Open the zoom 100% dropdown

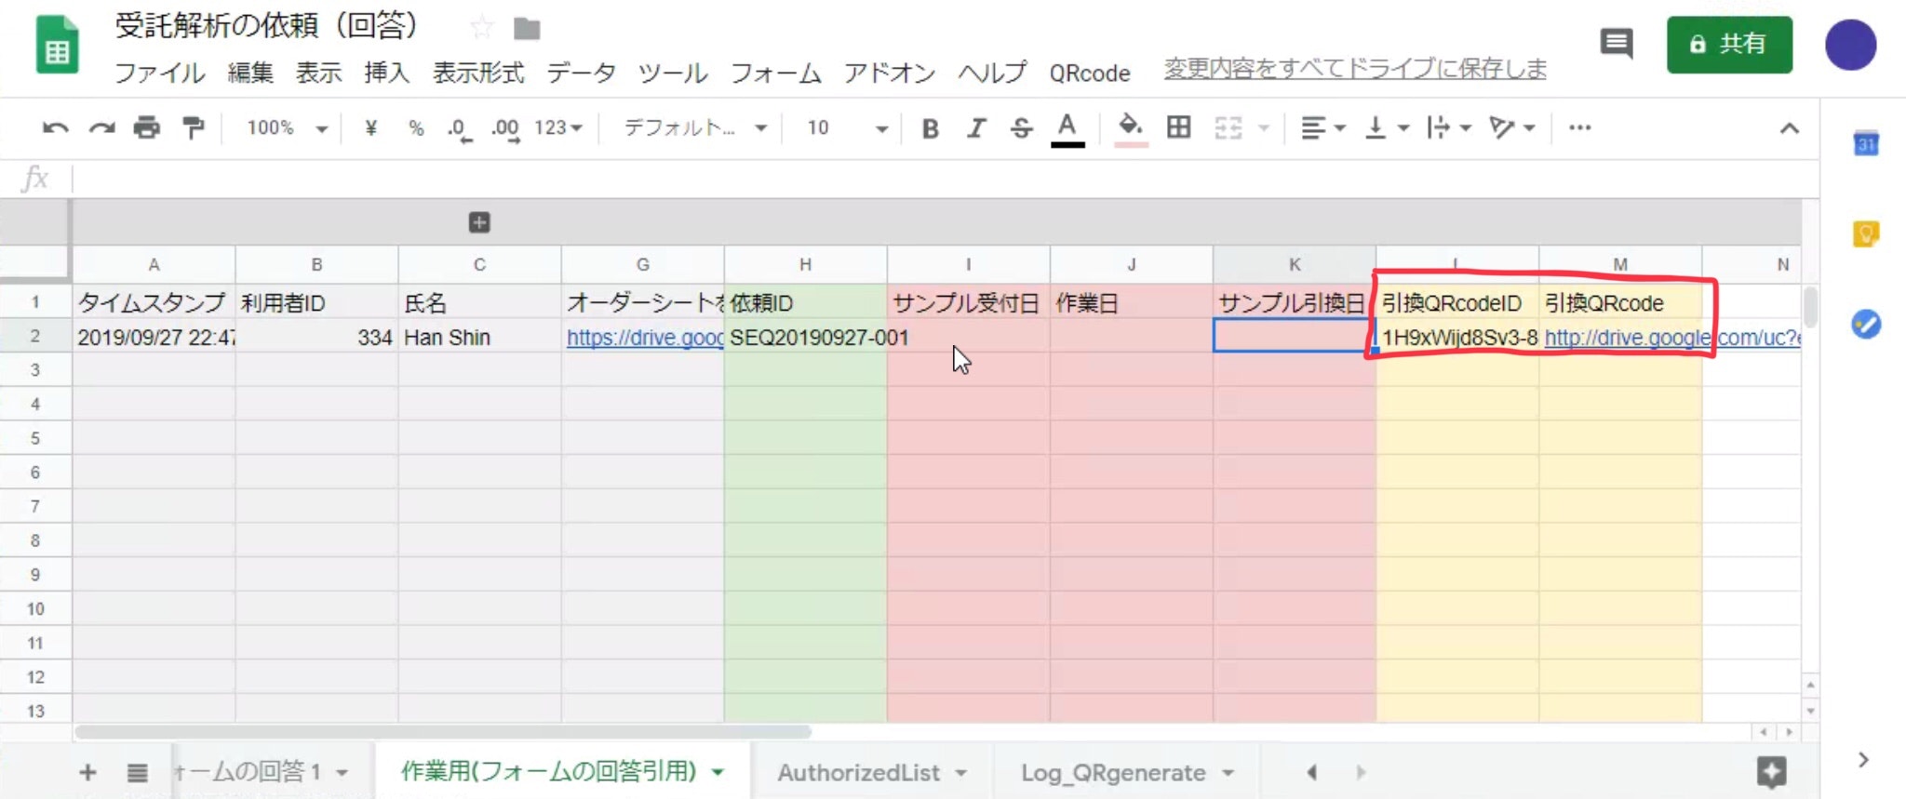point(287,127)
